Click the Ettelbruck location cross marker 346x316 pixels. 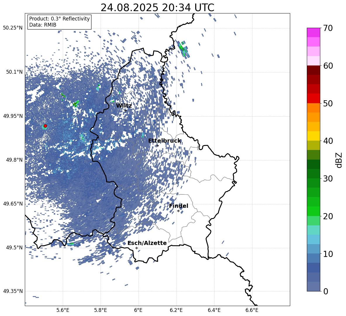click(x=157, y=146)
